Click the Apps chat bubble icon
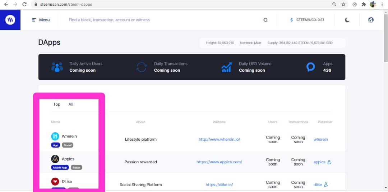The image size is (388, 192). tap(310, 67)
